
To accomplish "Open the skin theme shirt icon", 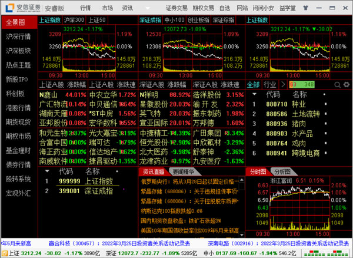I will 305,8.
